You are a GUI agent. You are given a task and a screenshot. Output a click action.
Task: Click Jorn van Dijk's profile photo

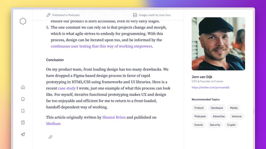point(218,44)
